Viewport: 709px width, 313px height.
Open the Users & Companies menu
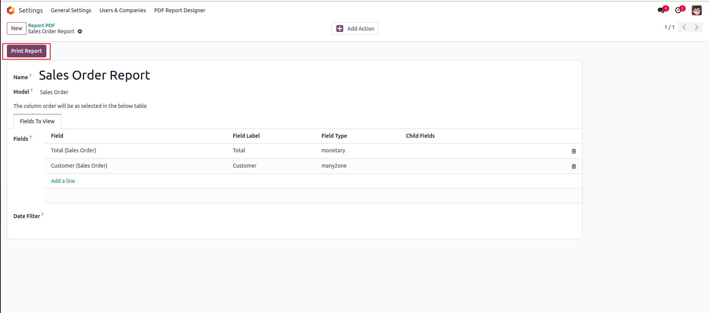coord(123,10)
